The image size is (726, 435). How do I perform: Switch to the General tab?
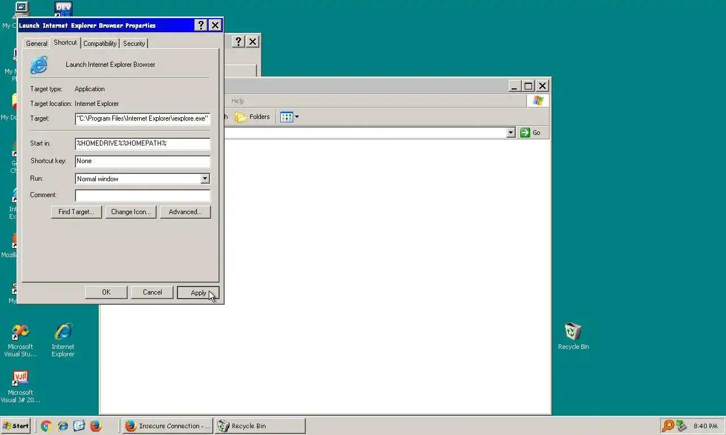[x=36, y=44]
